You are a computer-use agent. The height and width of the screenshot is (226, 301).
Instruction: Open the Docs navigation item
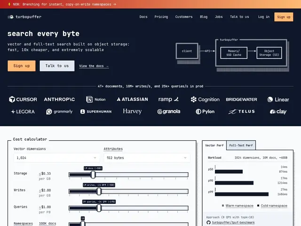143,17
